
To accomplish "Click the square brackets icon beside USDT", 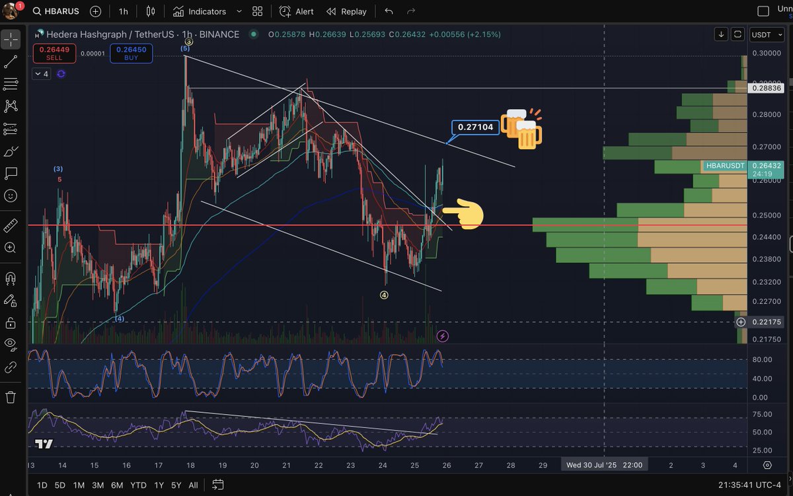I will click(737, 34).
